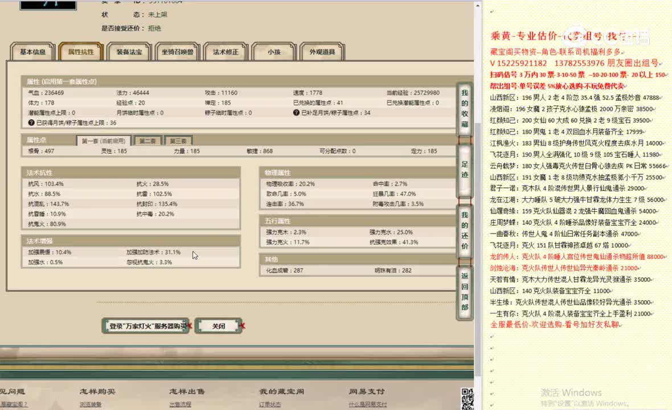The width and height of the screenshot is (672, 410).
Task: Click the 我的藏宝阁 footer heading
Action: point(281,391)
